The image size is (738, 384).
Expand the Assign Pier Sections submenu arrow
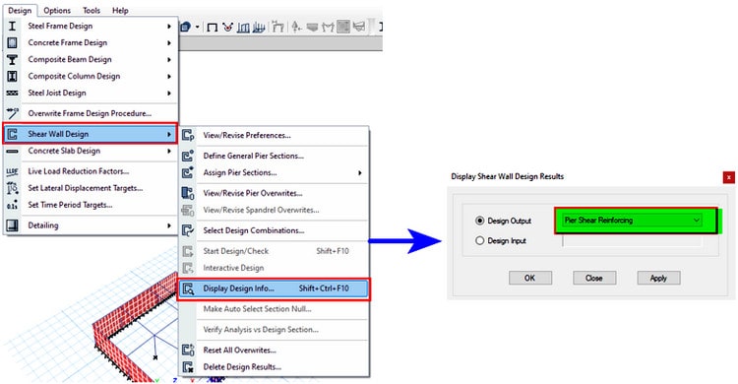click(x=359, y=173)
